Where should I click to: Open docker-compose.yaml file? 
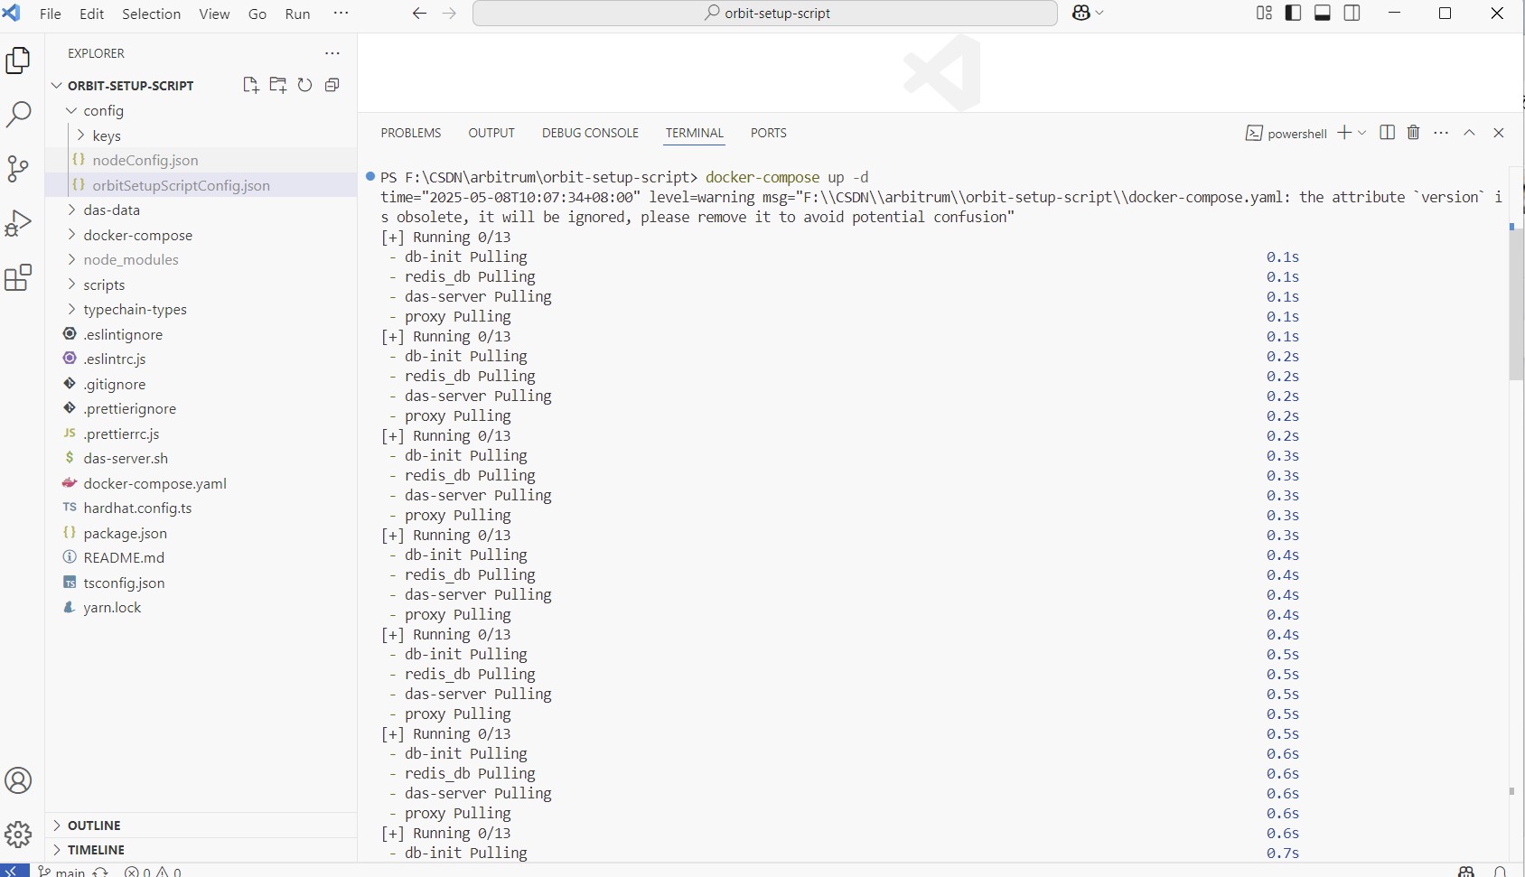201,483
